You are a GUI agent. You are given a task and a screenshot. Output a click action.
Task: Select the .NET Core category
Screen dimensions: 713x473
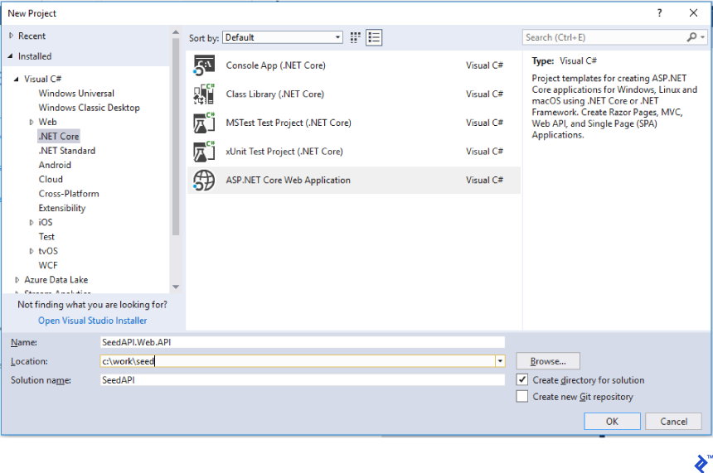(x=59, y=137)
